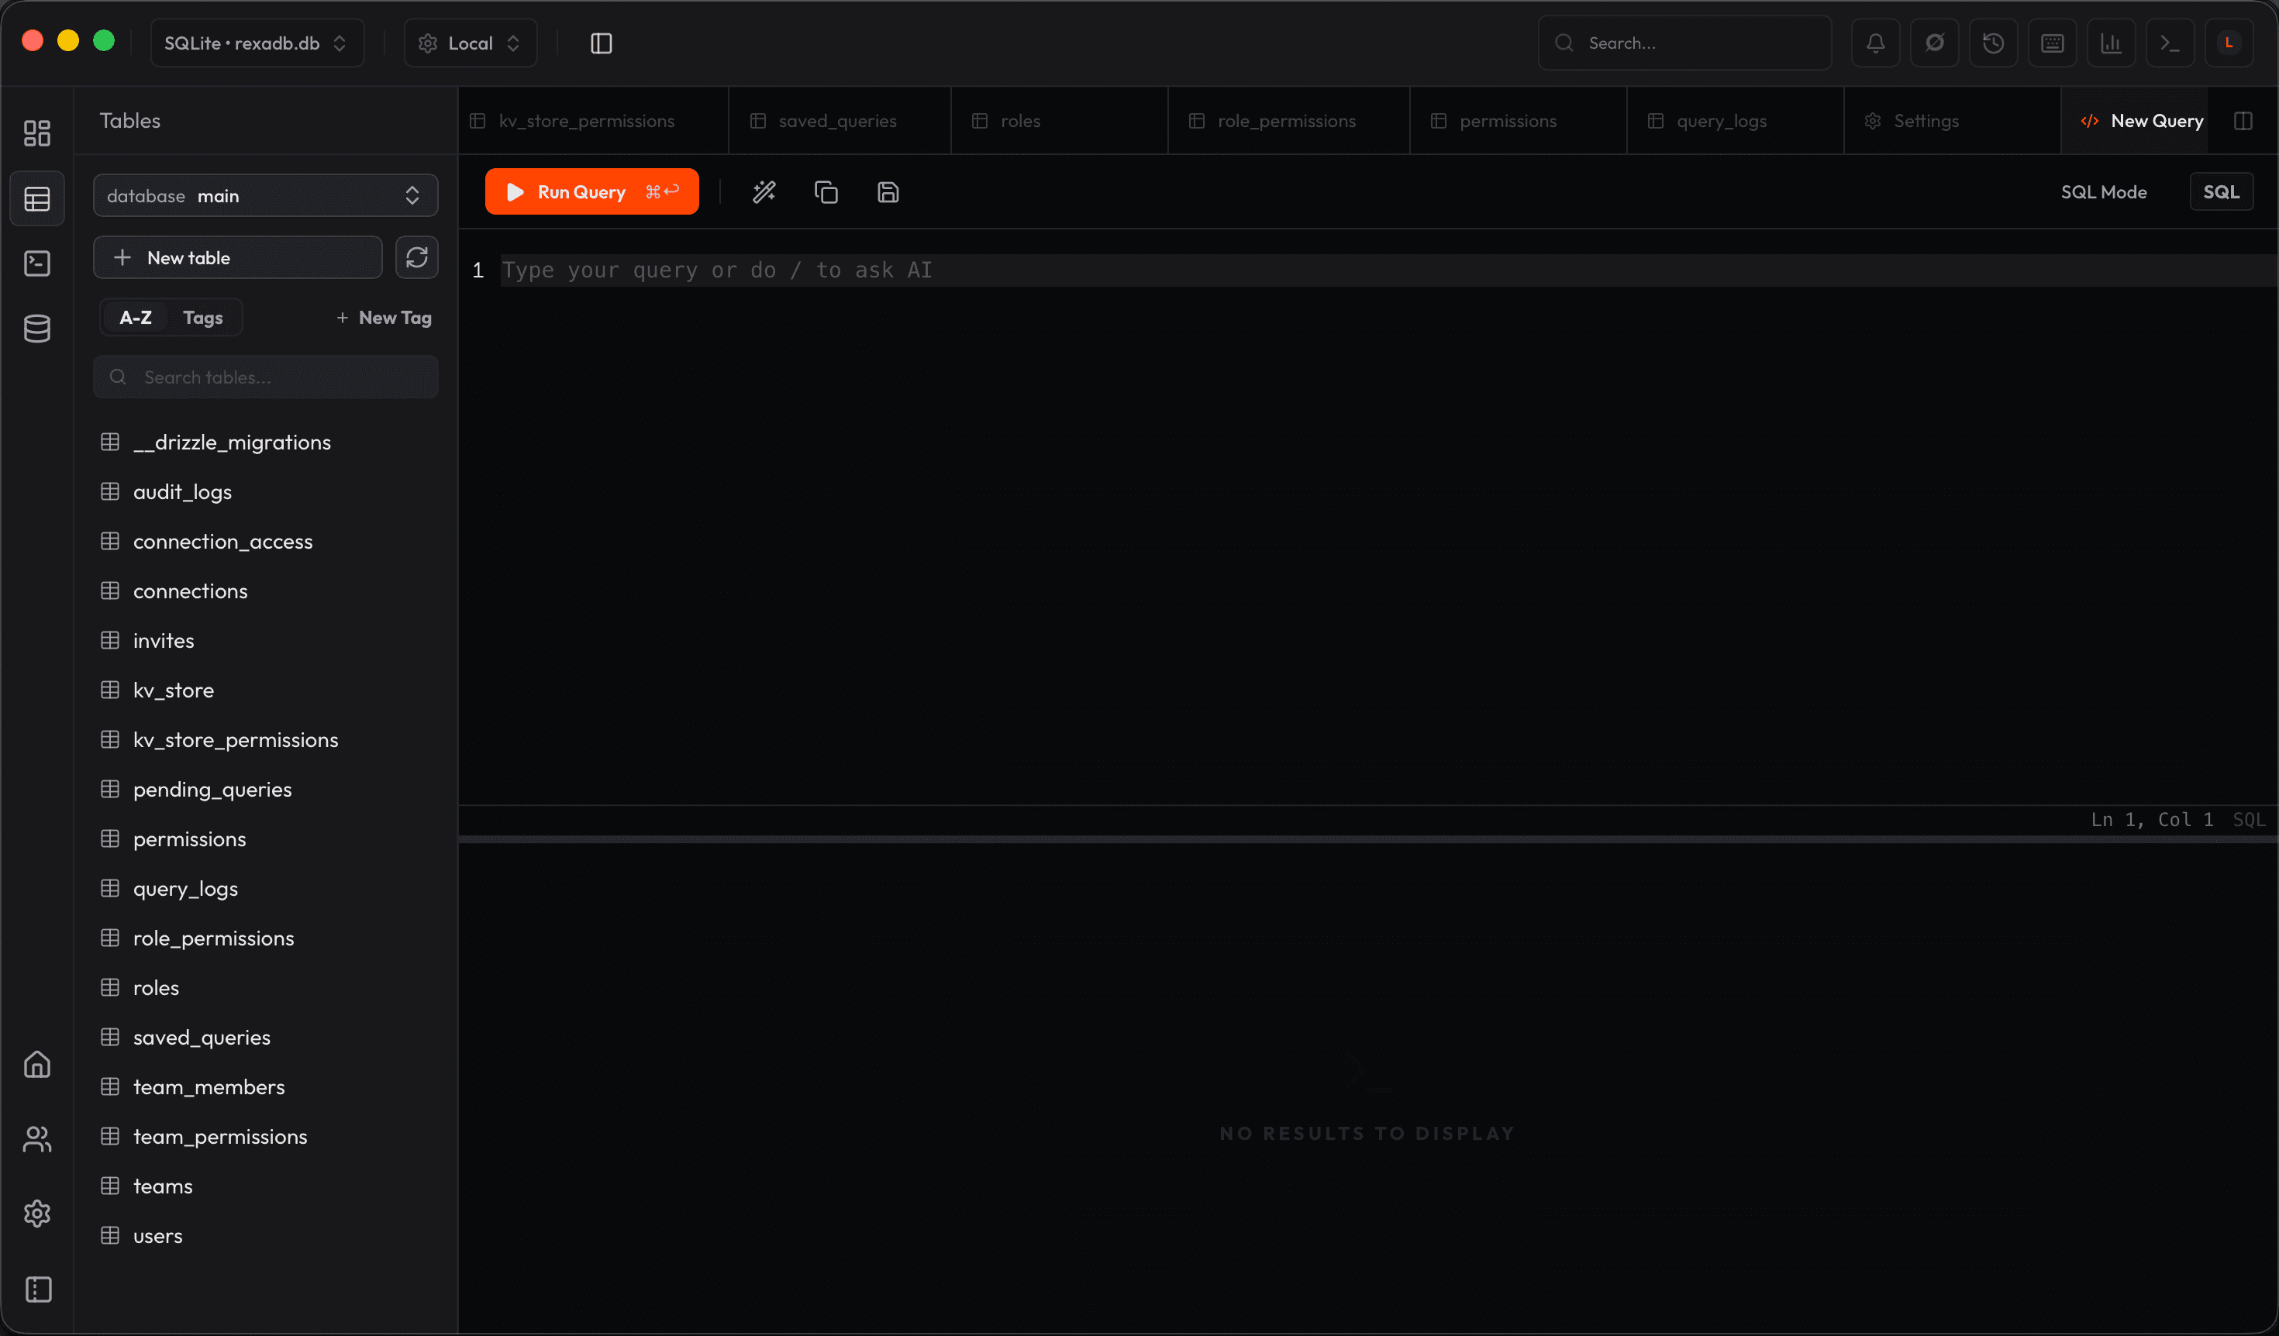Open terminal prompt icon in top bar
Image resolution: width=2279 pixels, height=1336 pixels.
pyautogui.click(x=2170, y=43)
